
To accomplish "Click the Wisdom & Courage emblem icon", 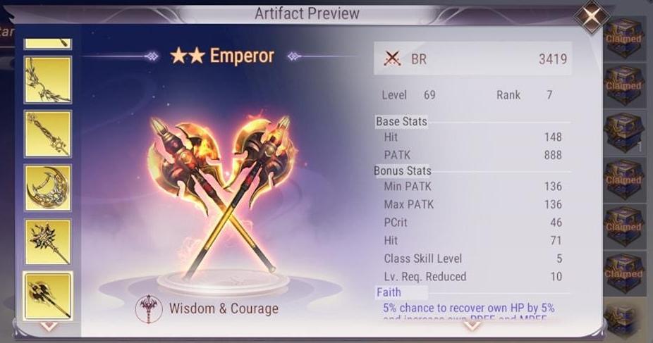I will point(149,308).
